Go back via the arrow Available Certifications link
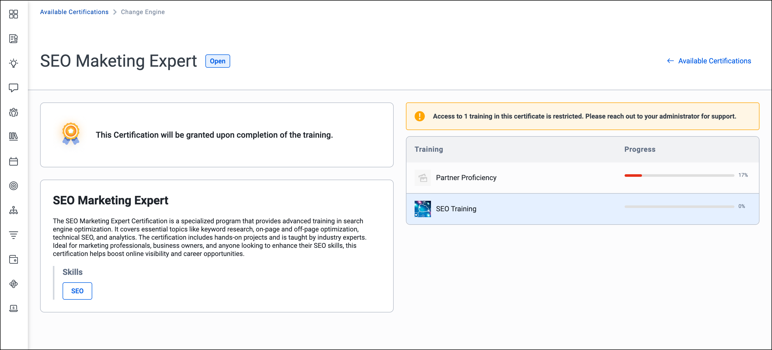The width and height of the screenshot is (772, 350). pyautogui.click(x=709, y=61)
